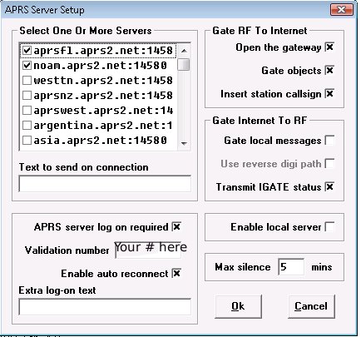
Task: Click the server list scrollbar thumb
Action: click(184, 65)
